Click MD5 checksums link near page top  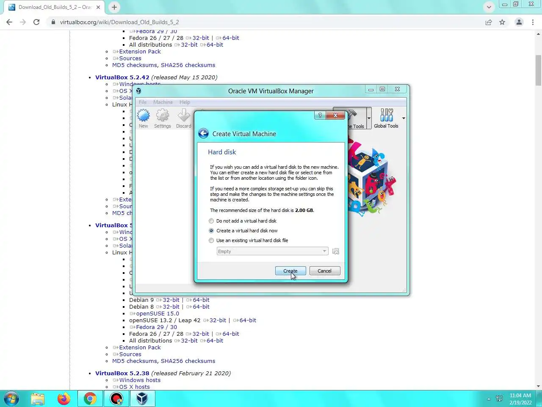click(135, 65)
